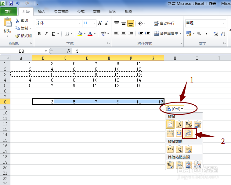231x185 pixels.
Task: Toggle underline formatting
Action: click(x=53, y=34)
